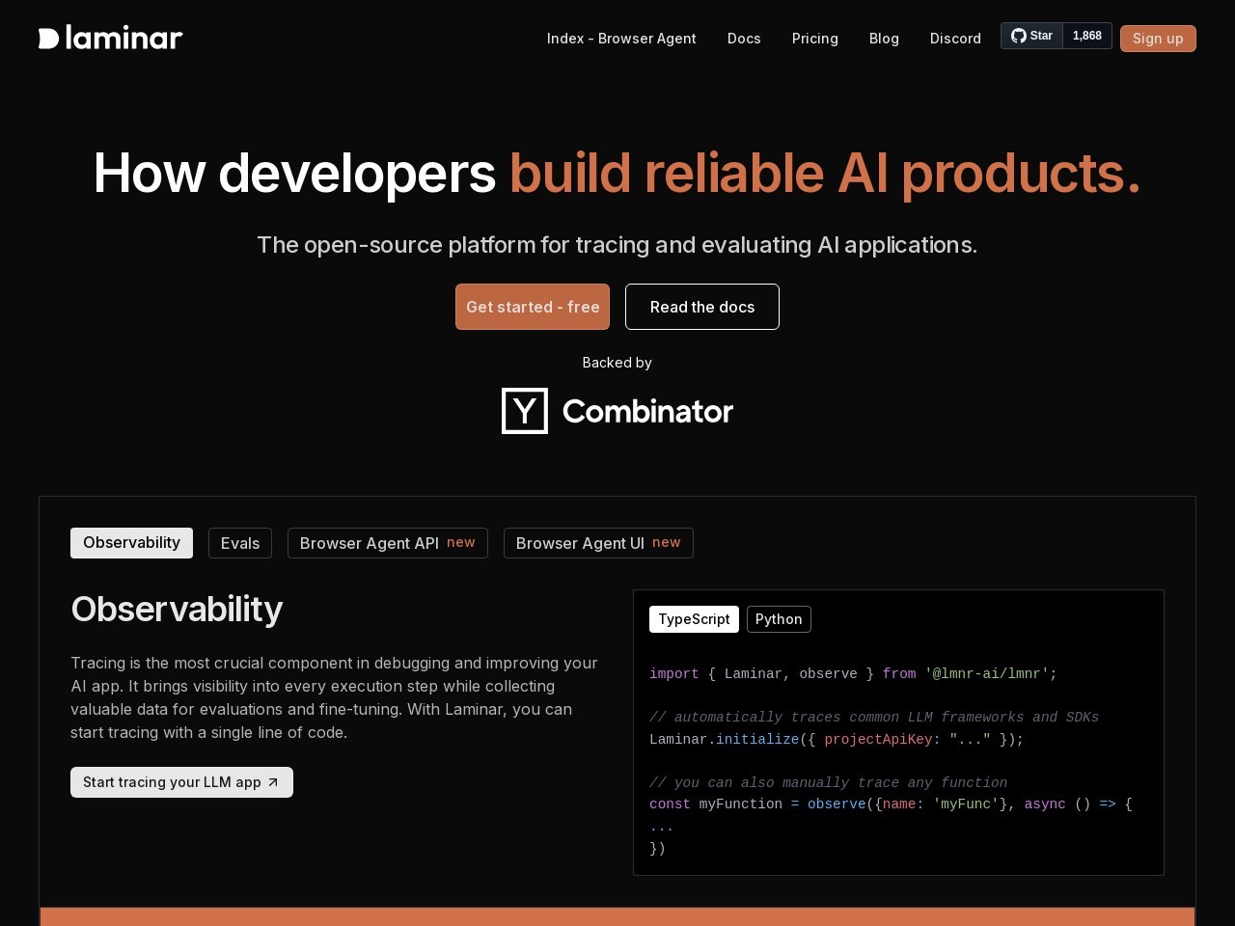Image resolution: width=1235 pixels, height=926 pixels.
Task: Click the Y Combinator logo
Action: (617, 411)
